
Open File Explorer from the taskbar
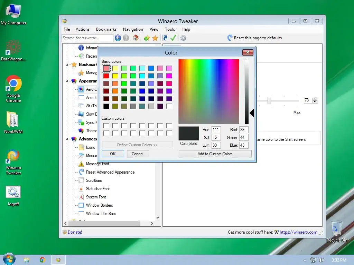point(26,260)
